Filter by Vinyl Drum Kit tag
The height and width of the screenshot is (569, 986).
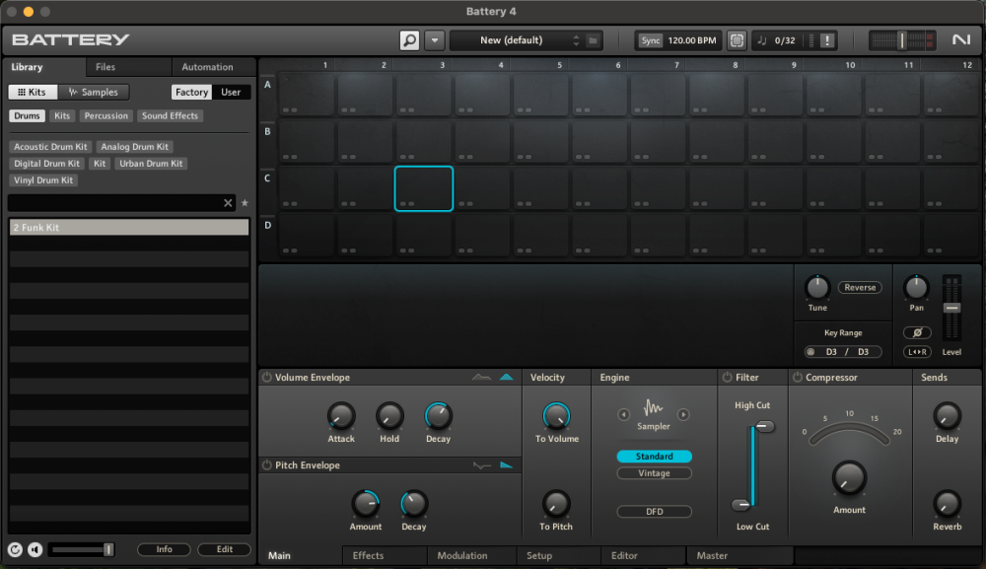click(x=43, y=180)
